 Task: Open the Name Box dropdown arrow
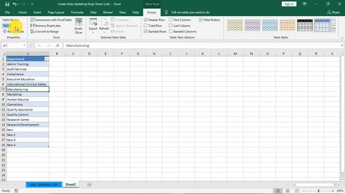pos(24,45)
